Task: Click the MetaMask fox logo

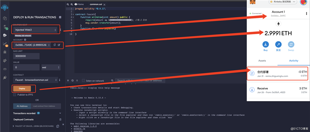Action: coord(253,2)
